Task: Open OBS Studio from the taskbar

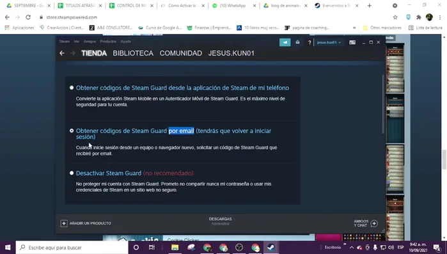Action: click(x=239, y=247)
